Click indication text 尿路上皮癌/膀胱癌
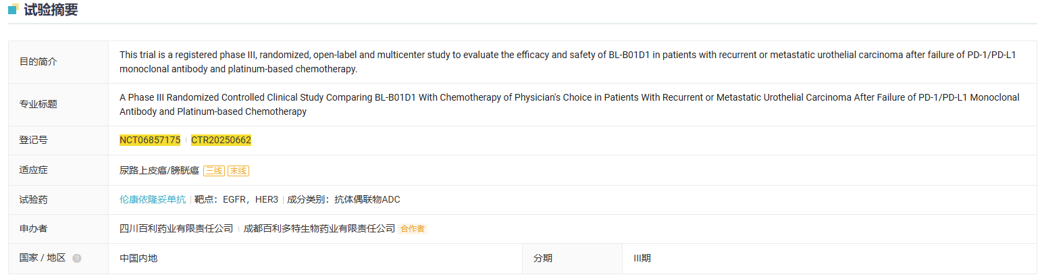 pos(159,170)
